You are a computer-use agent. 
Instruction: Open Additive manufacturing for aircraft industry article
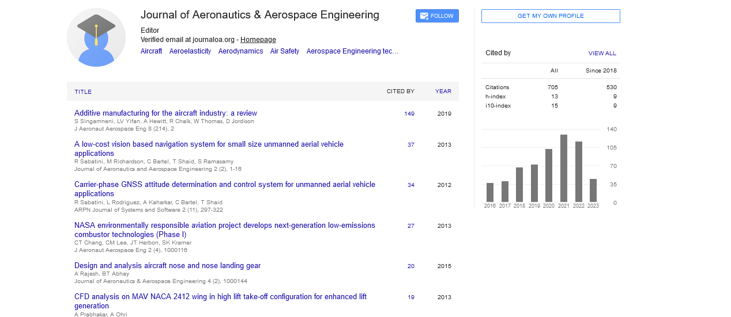pyautogui.click(x=165, y=113)
